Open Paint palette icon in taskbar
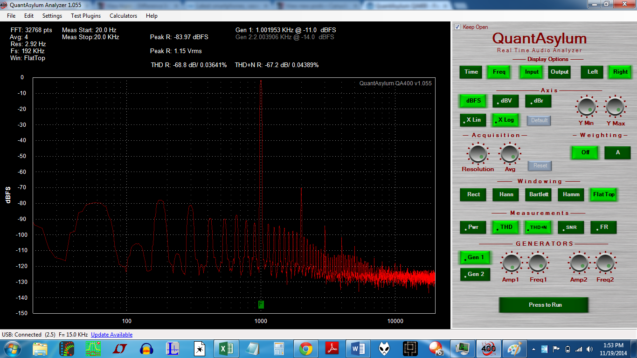 pyautogui.click(x=516, y=349)
